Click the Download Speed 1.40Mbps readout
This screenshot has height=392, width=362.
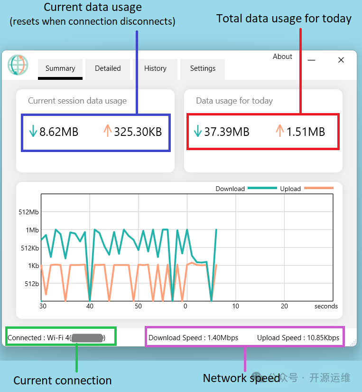[x=193, y=338]
